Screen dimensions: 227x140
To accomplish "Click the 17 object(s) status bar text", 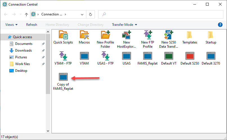I will pyautogui.click(x=9, y=137).
